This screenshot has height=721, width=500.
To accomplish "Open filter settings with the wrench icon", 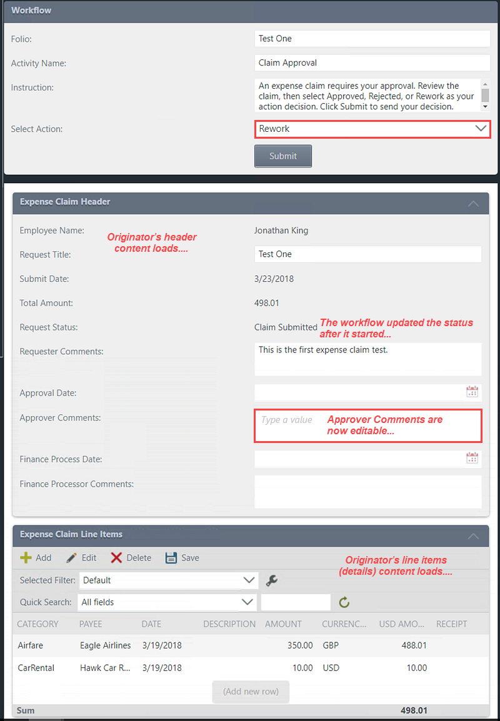I will pyautogui.click(x=270, y=580).
